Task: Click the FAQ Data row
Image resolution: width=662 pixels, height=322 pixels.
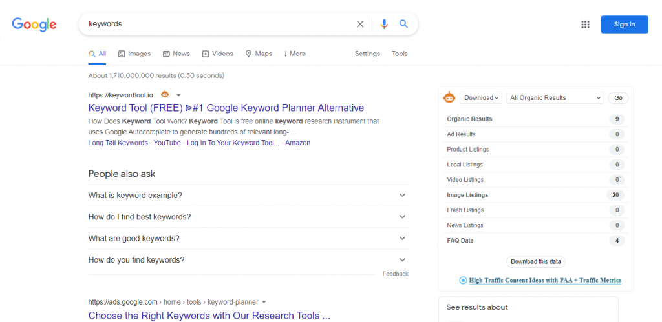Action: pos(535,241)
